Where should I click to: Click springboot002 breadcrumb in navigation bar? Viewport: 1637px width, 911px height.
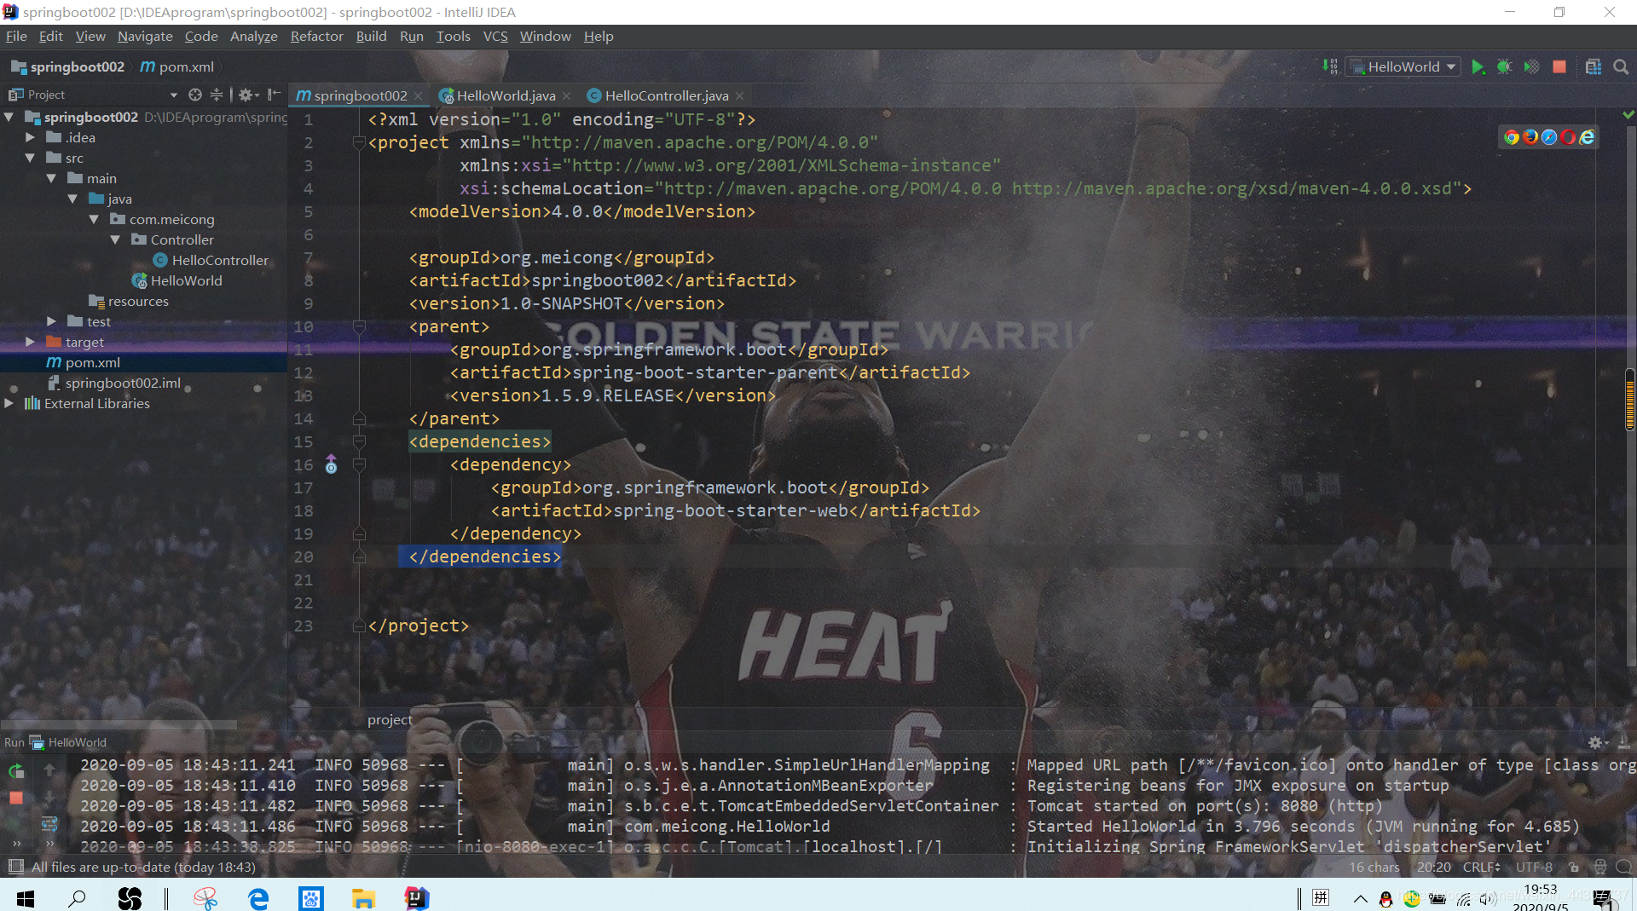[68, 66]
